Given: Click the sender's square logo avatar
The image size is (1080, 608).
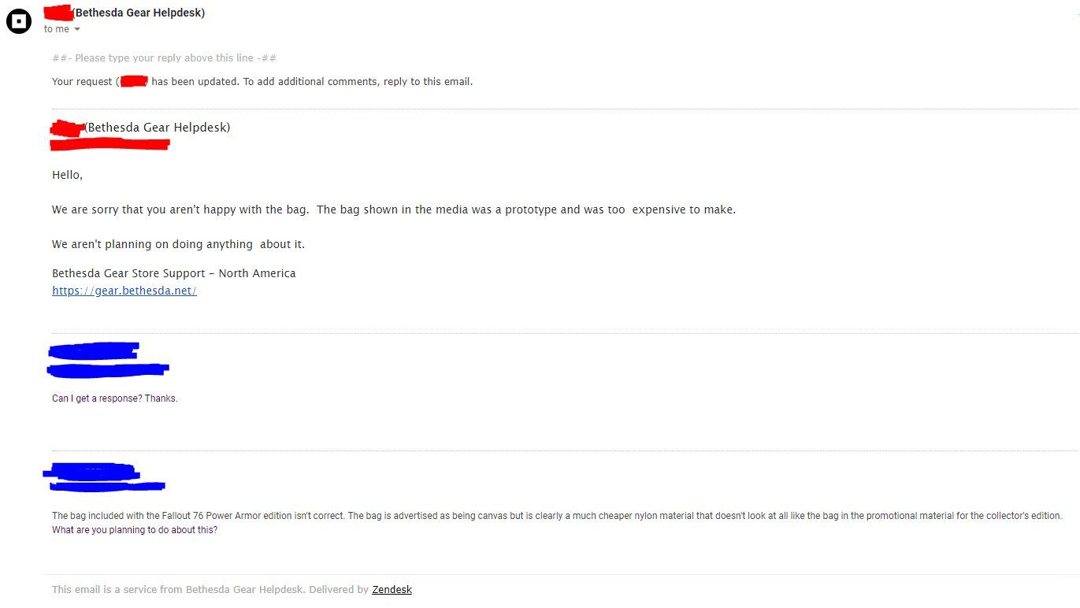Looking at the screenshot, I should tap(18, 21).
